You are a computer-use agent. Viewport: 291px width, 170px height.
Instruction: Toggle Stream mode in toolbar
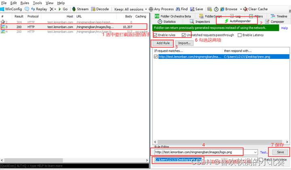tap(80, 9)
